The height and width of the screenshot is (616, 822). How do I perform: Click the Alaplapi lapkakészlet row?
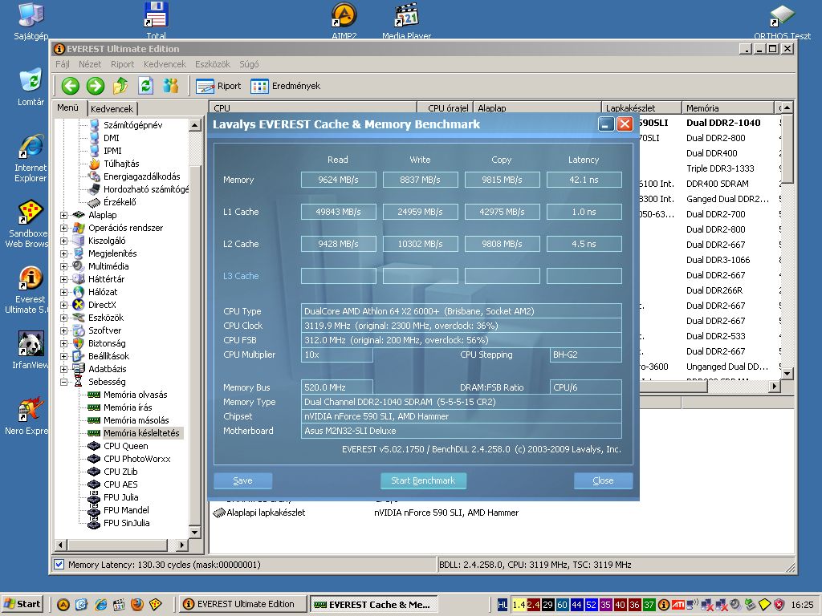[x=265, y=513]
